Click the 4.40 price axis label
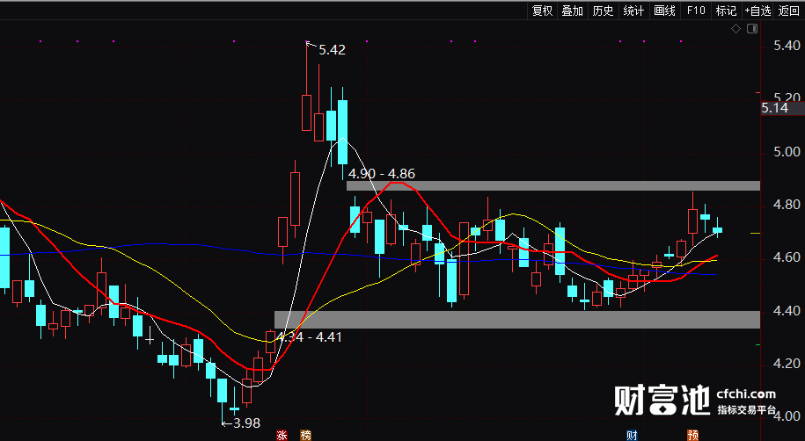Image resolution: width=805 pixels, height=441 pixels. pyautogui.click(x=787, y=311)
